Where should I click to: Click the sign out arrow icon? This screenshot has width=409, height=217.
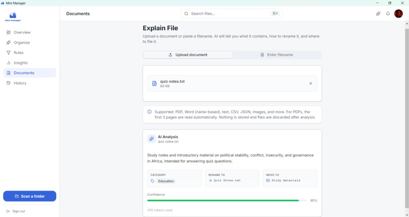point(8,211)
